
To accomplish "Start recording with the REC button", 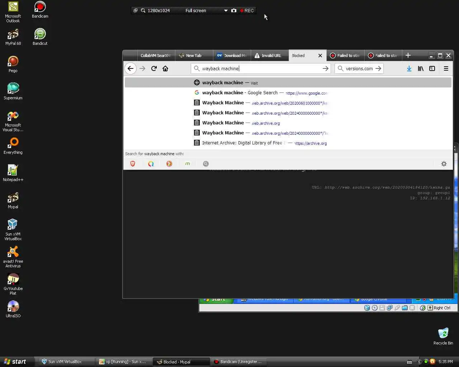I will (x=247, y=10).
